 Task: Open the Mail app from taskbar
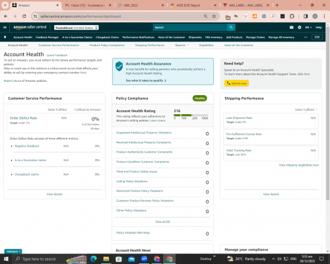131,259
